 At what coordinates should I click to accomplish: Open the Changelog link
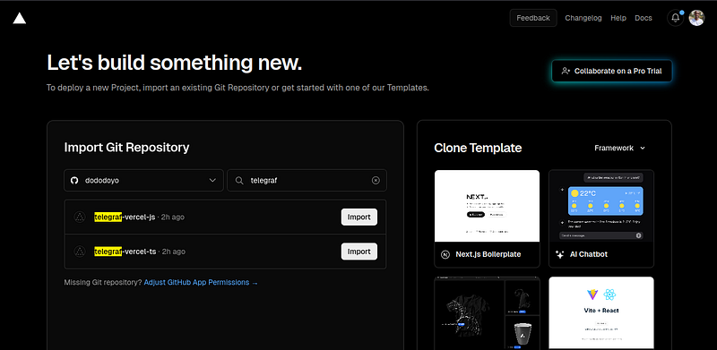(583, 18)
